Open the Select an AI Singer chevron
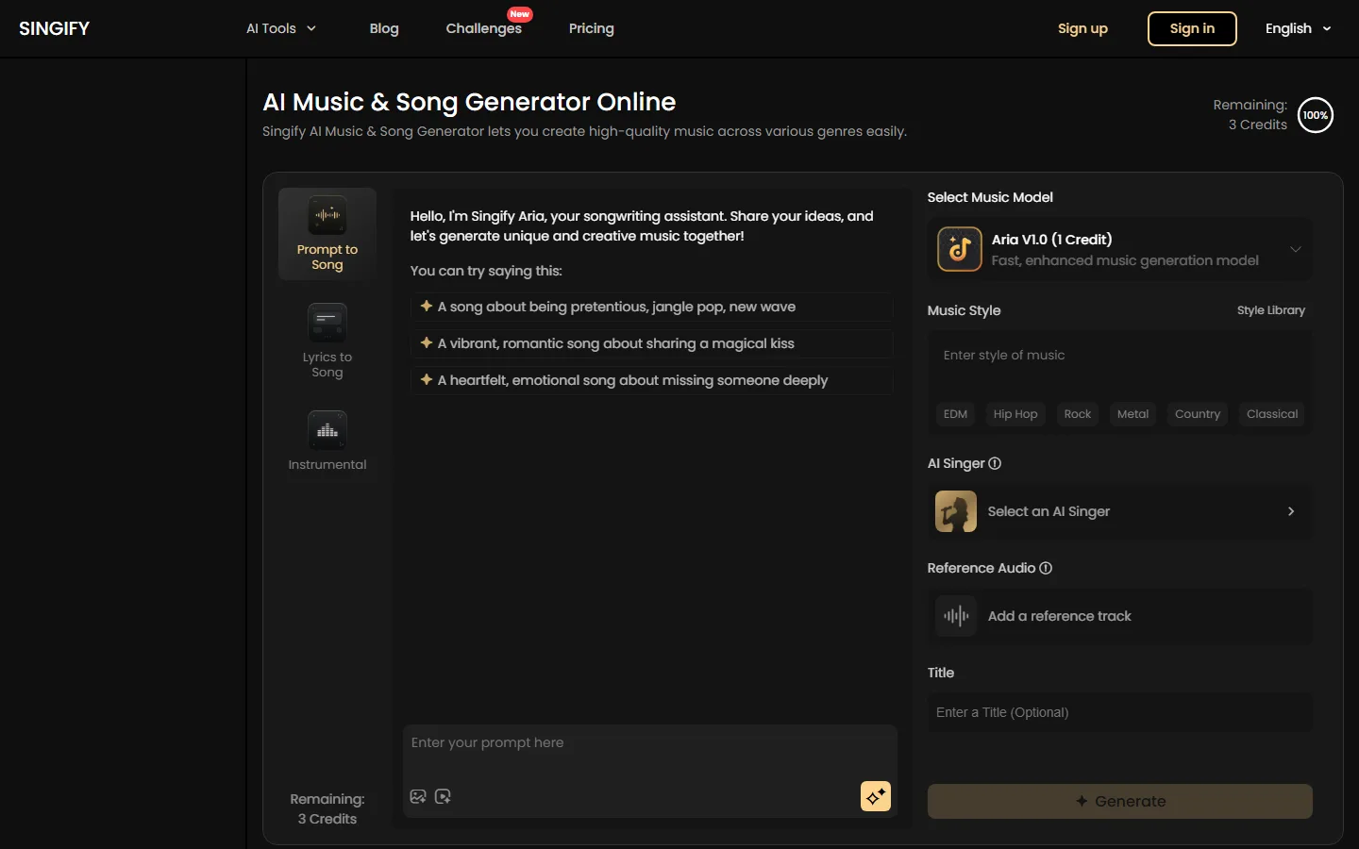 (1291, 511)
